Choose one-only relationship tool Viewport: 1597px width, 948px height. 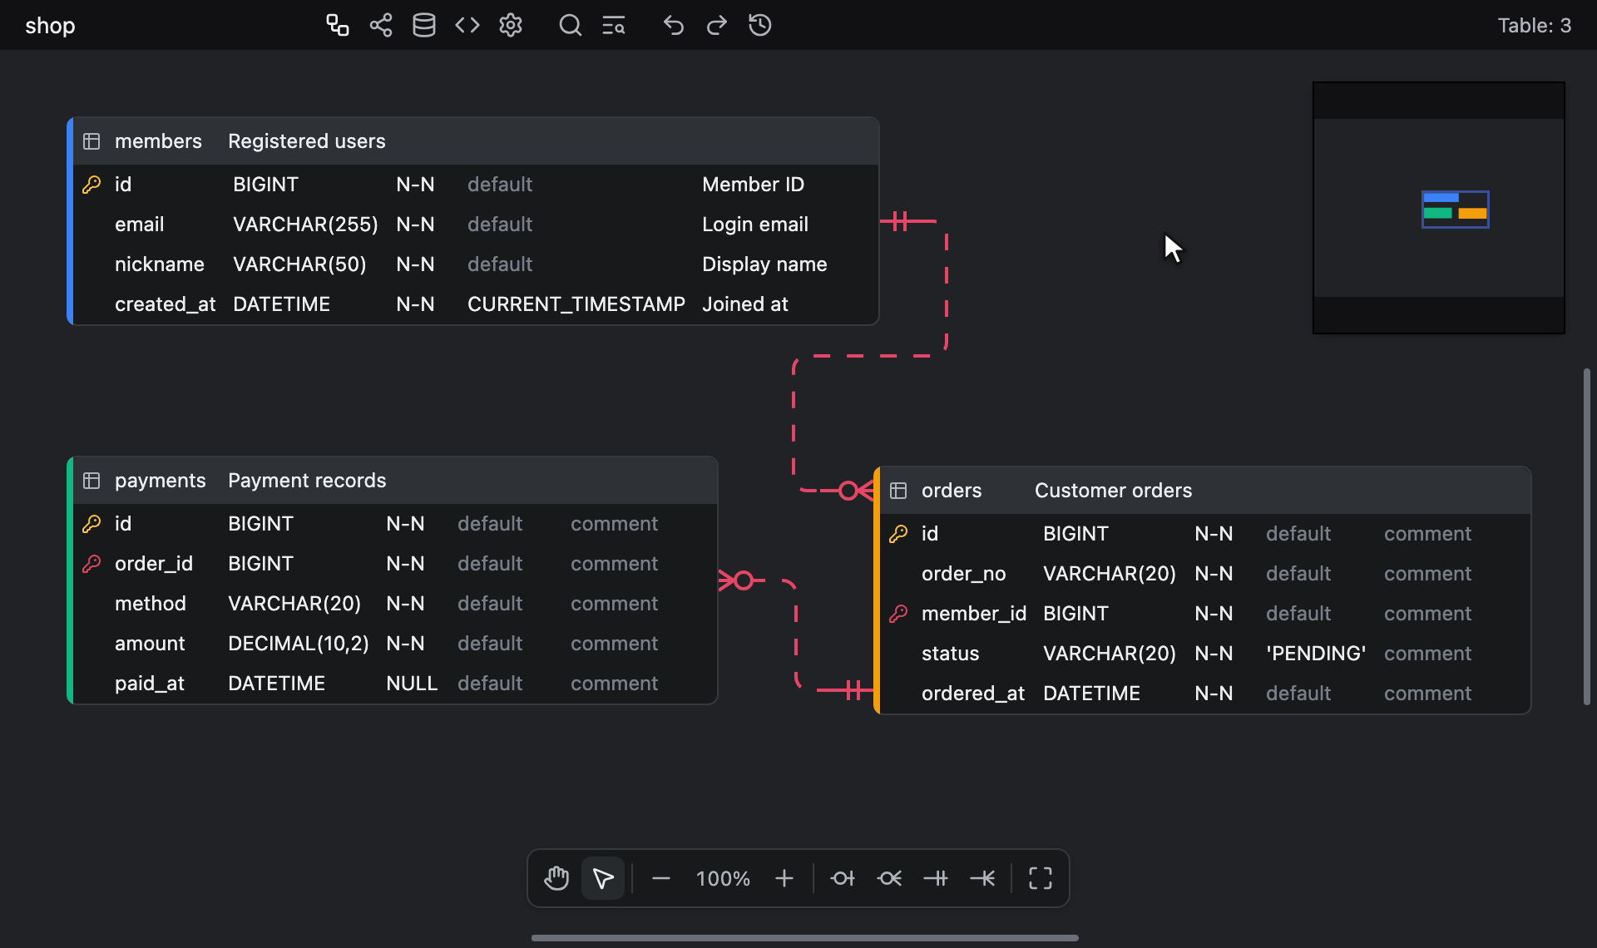tap(936, 878)
